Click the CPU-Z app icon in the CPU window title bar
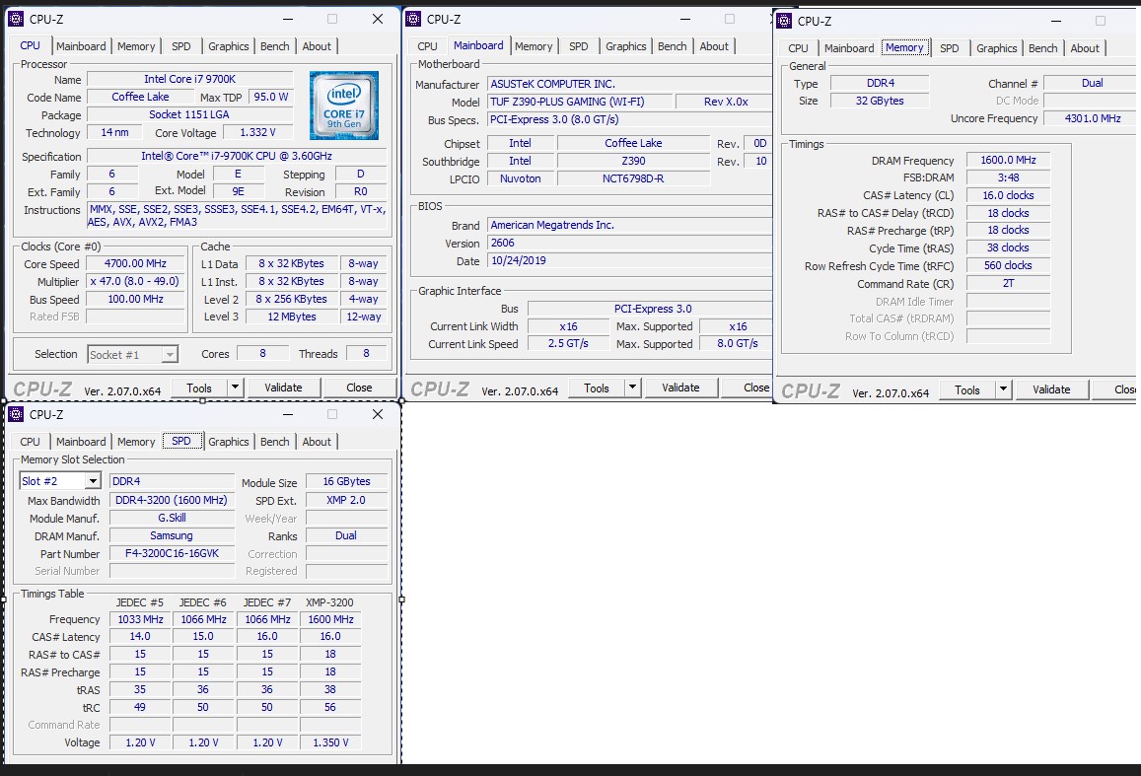The image size is (1141, 776). [x=15, y=19]
